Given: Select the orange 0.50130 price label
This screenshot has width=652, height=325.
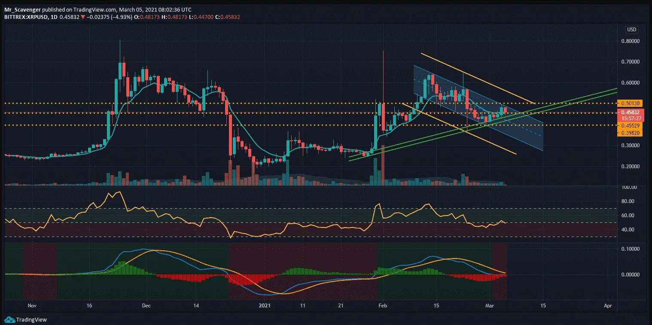Looking at the screenshot, I should (631, 103).
